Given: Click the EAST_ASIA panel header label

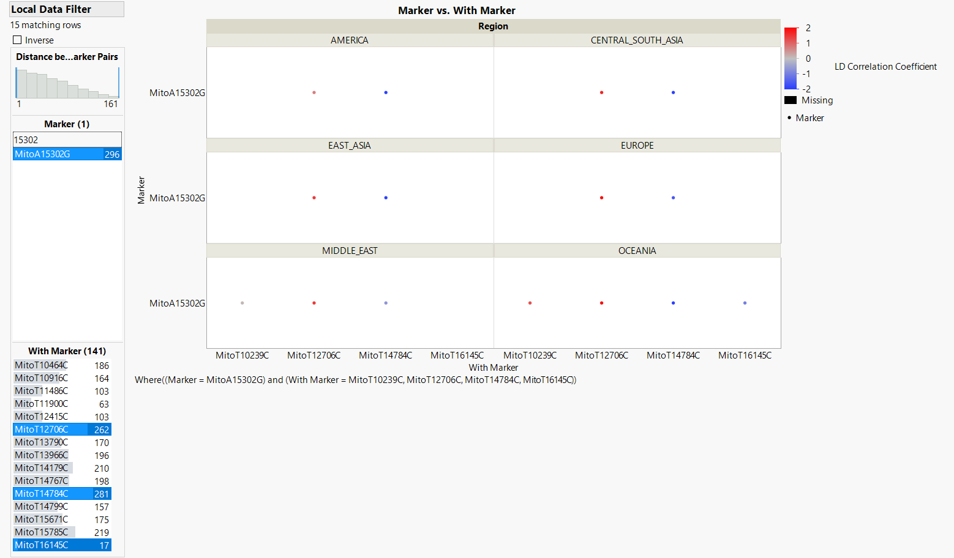Looking at the screenshot, I should click(350, 145).
